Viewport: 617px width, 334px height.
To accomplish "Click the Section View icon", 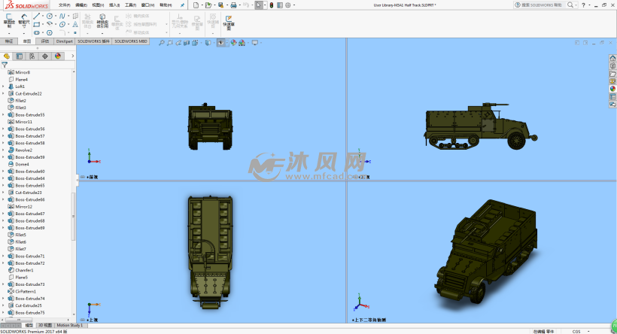I will point(187,42).
